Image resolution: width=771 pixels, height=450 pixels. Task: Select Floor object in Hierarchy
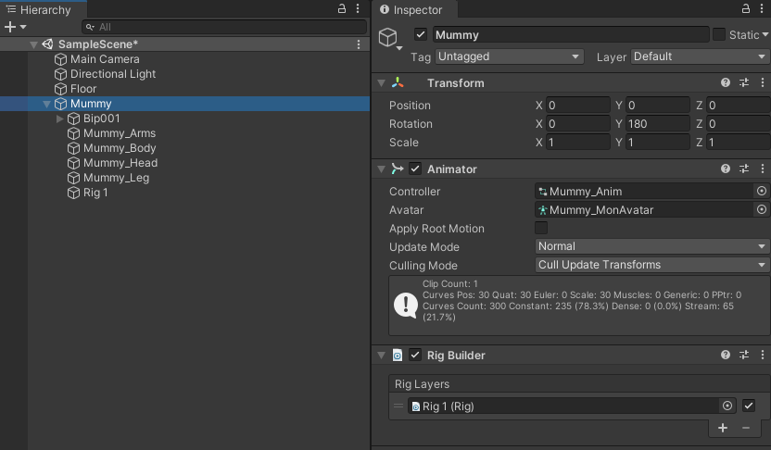[83, 89]
